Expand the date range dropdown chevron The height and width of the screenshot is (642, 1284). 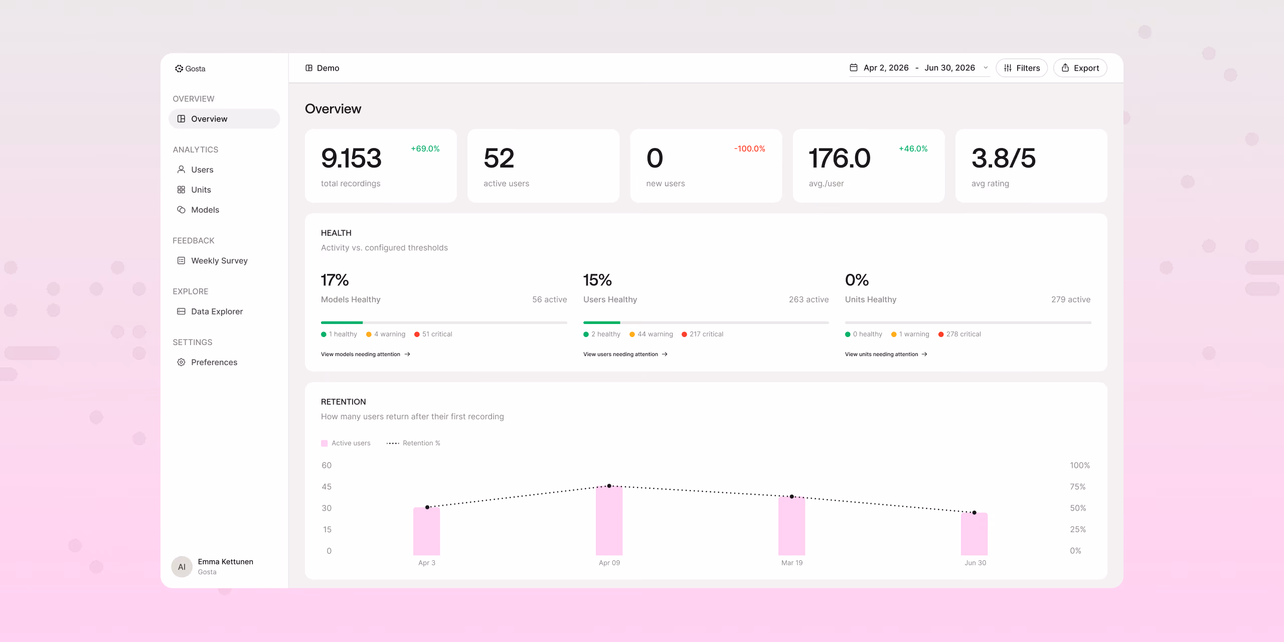(x=985, y=68)
